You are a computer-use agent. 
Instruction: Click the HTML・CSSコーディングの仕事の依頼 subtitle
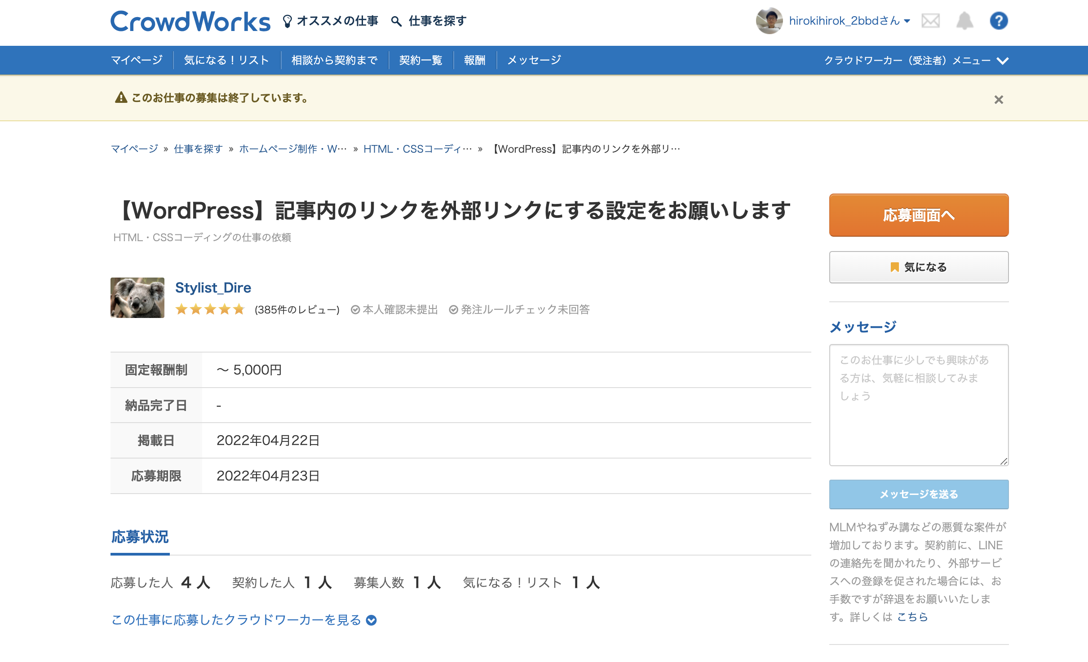click(202, 237)
